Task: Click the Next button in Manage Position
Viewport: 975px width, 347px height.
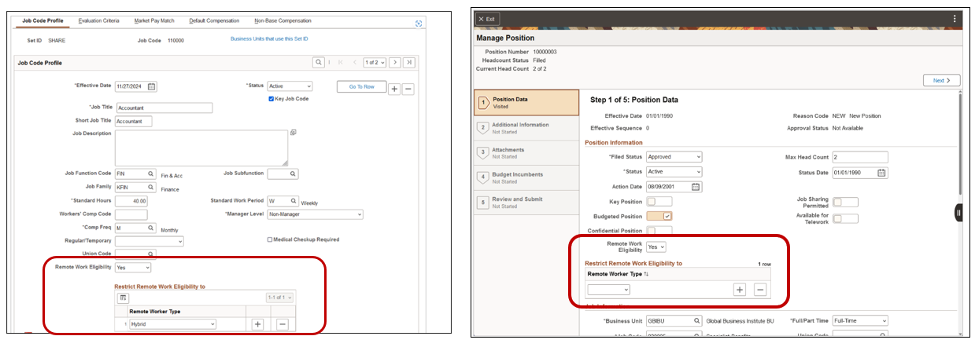Action: [x=942, y=80]
